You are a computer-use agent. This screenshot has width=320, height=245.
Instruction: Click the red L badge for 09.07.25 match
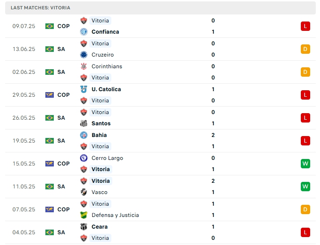(x=305, y=26)
